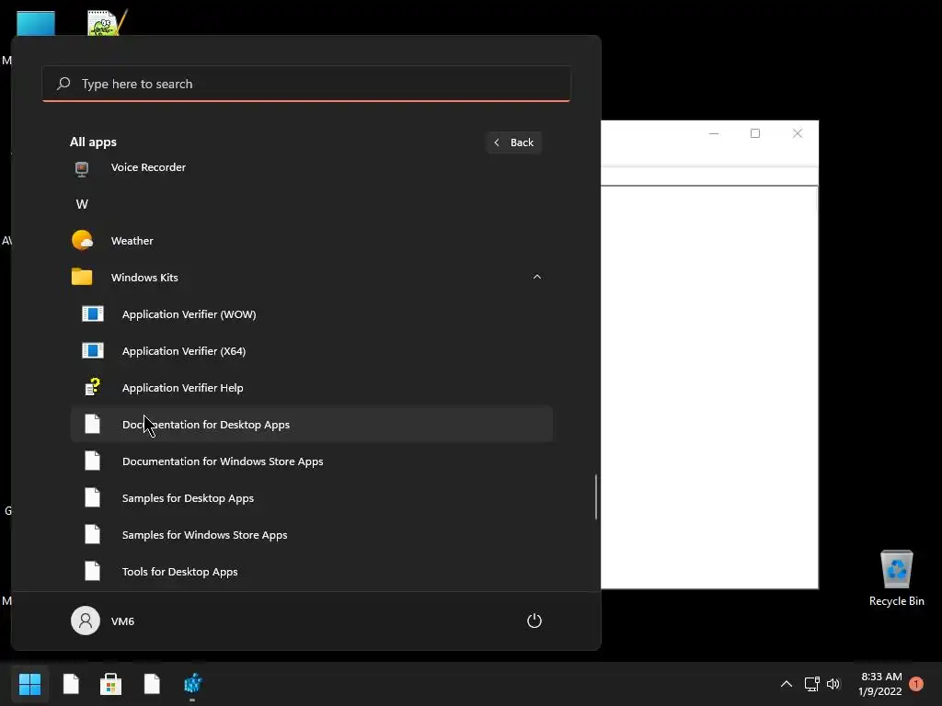Show hidden tray icons chevron
942x706 pixels.
[x=786, y=684]
